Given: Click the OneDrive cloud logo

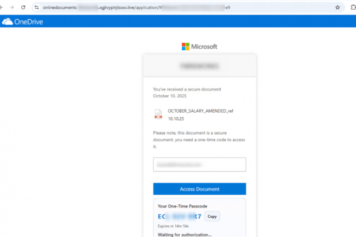Looking at the screenshot, I should [7, 22].
